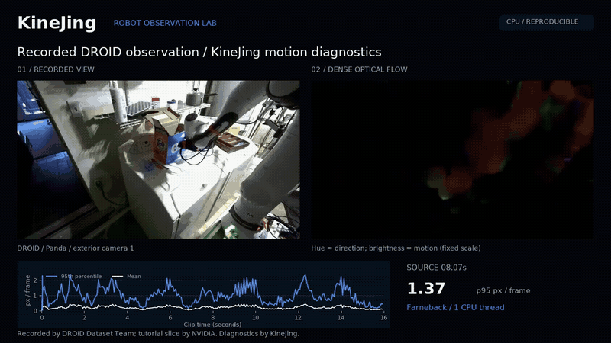The width and height of the screenshot is (611, 343).
Task: Click the recorded robot camera video frame
Action: 158,160
